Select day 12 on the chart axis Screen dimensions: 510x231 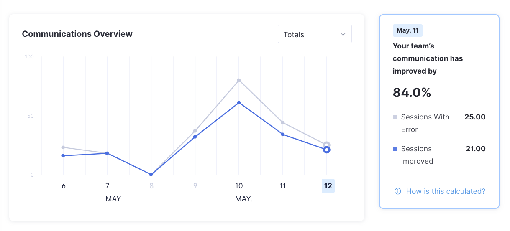tap(328, 186)
